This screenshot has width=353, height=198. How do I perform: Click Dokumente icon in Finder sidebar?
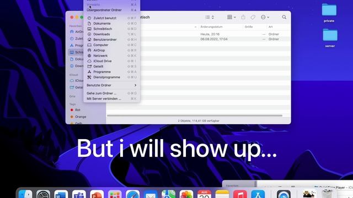click(72, 59)
